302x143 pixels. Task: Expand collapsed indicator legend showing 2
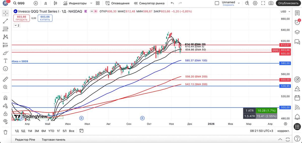click(x=17, y=25)
